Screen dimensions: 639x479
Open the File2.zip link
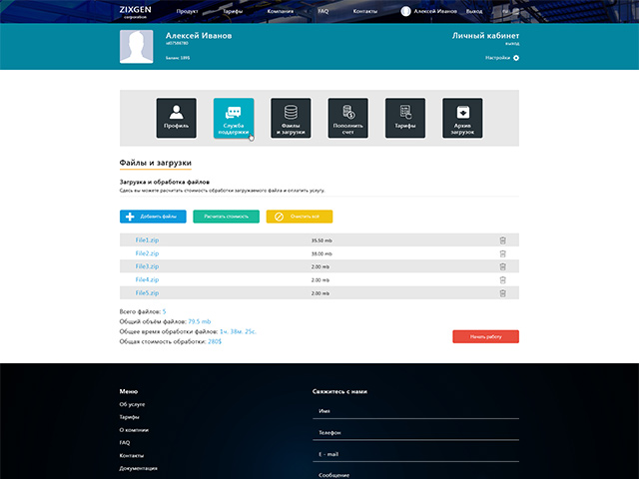(147, 253)
